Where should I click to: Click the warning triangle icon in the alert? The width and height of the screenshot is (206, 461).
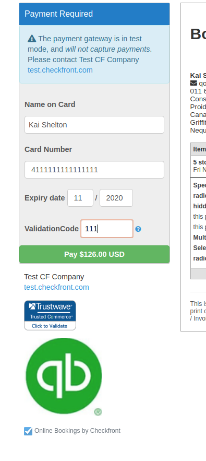pyautogui.click(x=32, y=39)
